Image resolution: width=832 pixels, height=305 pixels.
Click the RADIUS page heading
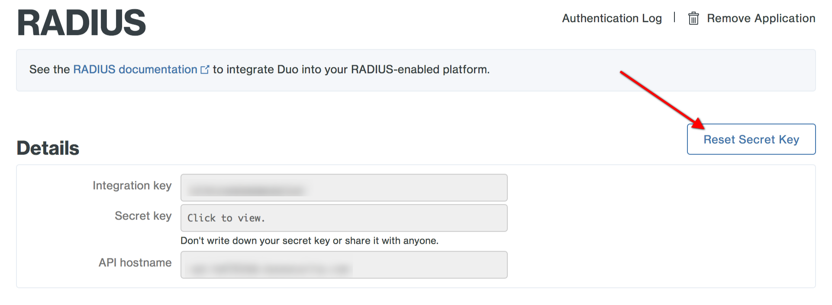tap(81, 22)
